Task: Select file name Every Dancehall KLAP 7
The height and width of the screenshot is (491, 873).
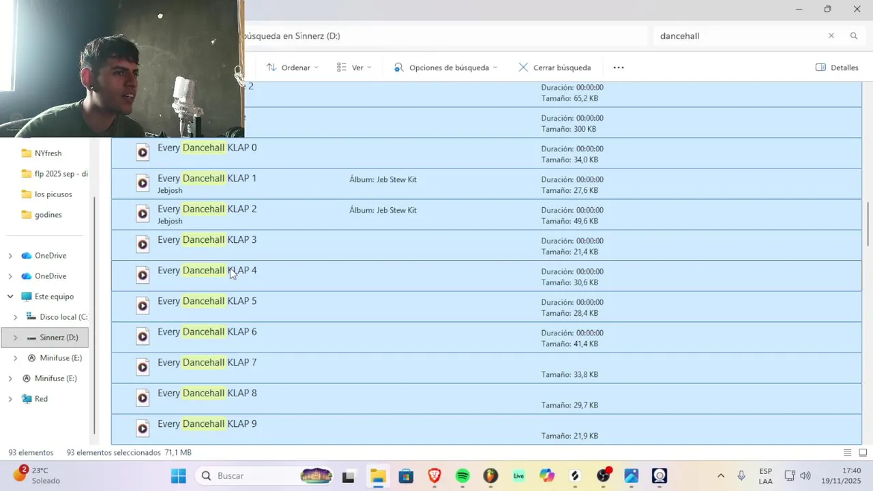Action: [207, 363]
